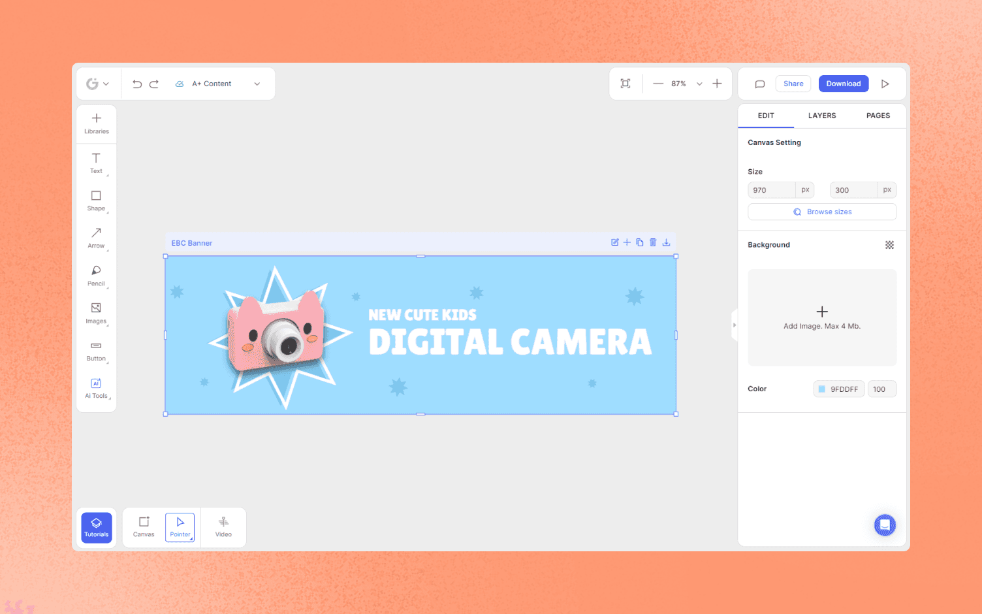Switch to Canvas mode
The height and width of the screenshot is (614, 982).
[x=143, y=526]
